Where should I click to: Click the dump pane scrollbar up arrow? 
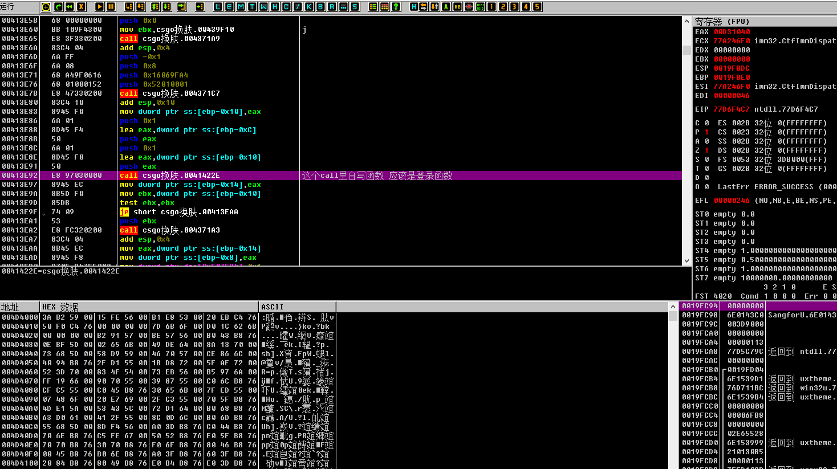[673, 307]
